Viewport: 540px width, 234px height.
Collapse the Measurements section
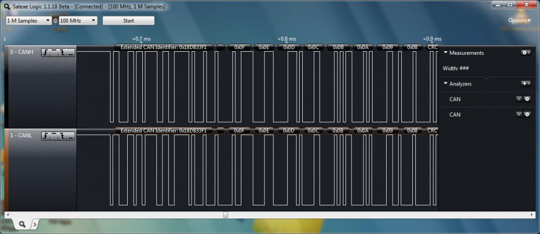point(445,53)
